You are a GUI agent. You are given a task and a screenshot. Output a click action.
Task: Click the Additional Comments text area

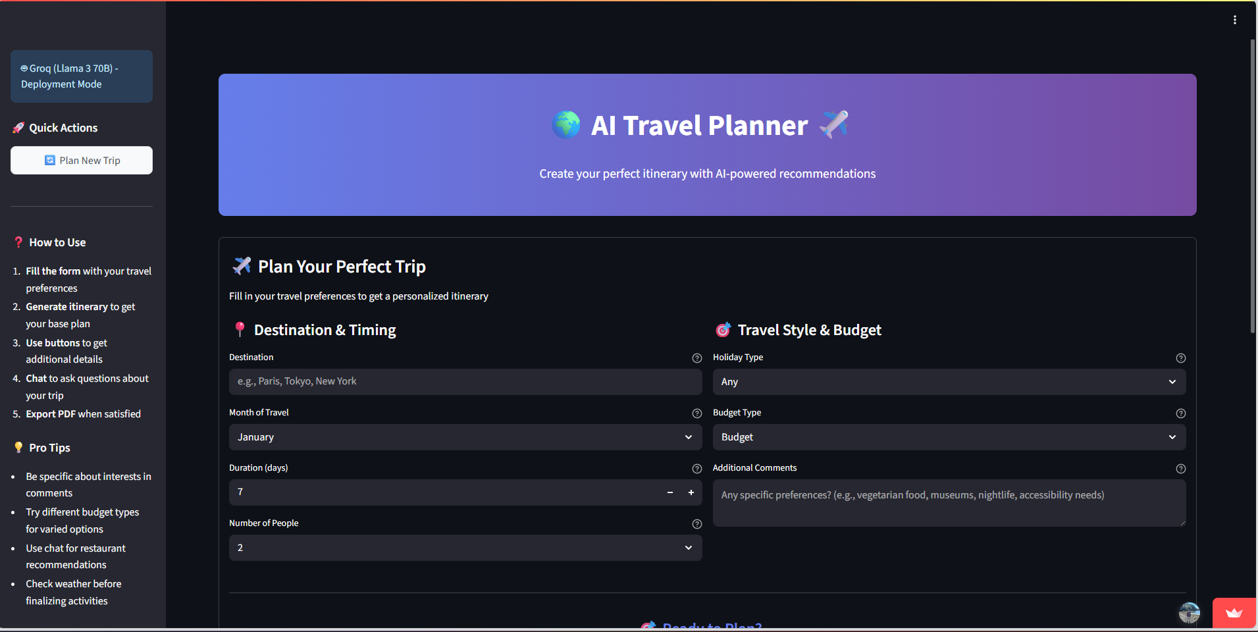coord(949,503)
